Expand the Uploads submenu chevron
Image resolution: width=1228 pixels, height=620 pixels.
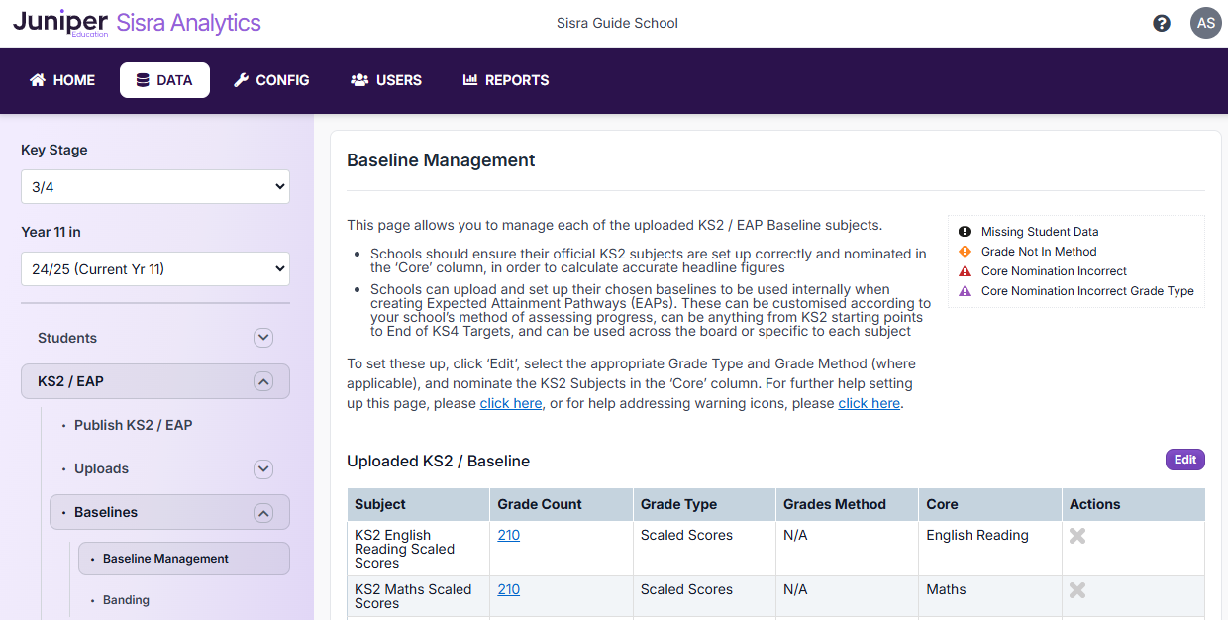[262, 468]
